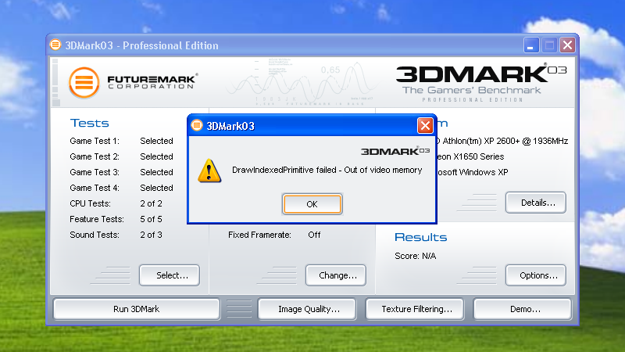Image resolution: width=625 pixels, height=352 pixels.
Task: Click the '2 of 3' sound tests value
Action: pos(151,235)
